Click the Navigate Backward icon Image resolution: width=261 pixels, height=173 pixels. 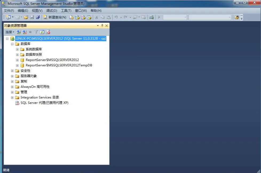coord(135,17)
